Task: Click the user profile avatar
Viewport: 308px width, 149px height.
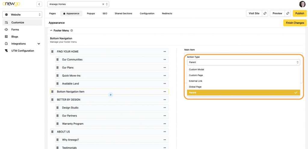Action: pyautogui.click(x=302, y=4)
